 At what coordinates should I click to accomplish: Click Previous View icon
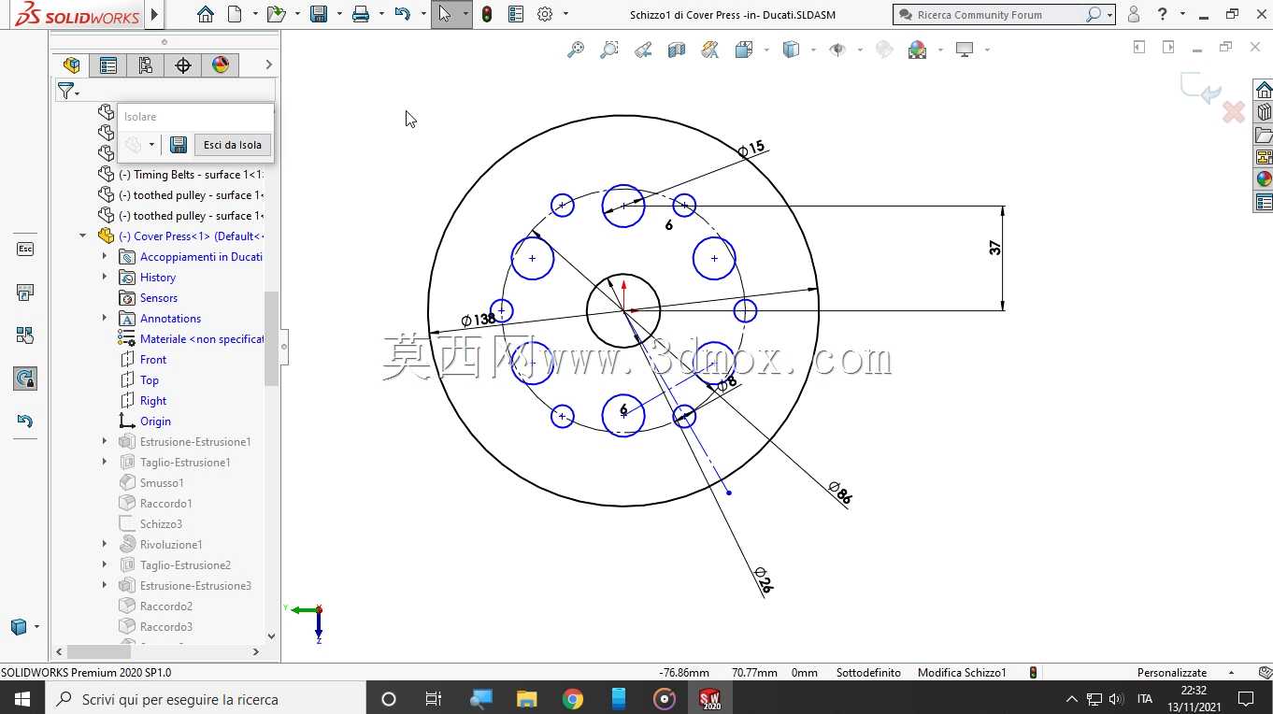[643, 50]
